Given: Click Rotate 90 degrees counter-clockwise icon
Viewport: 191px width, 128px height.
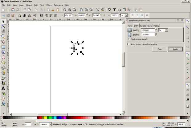Looking at the screenshot, I should pos(20,15).
